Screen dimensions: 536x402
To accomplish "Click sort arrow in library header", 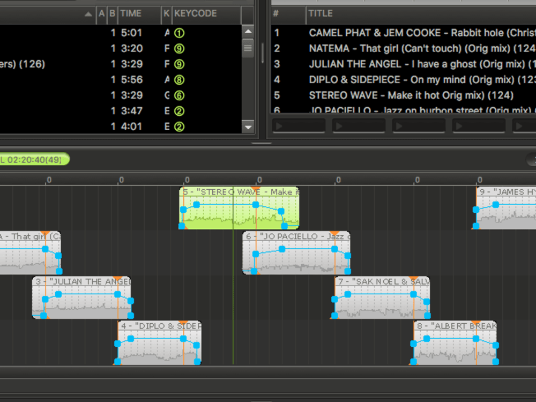I will [x=88, y=14].
